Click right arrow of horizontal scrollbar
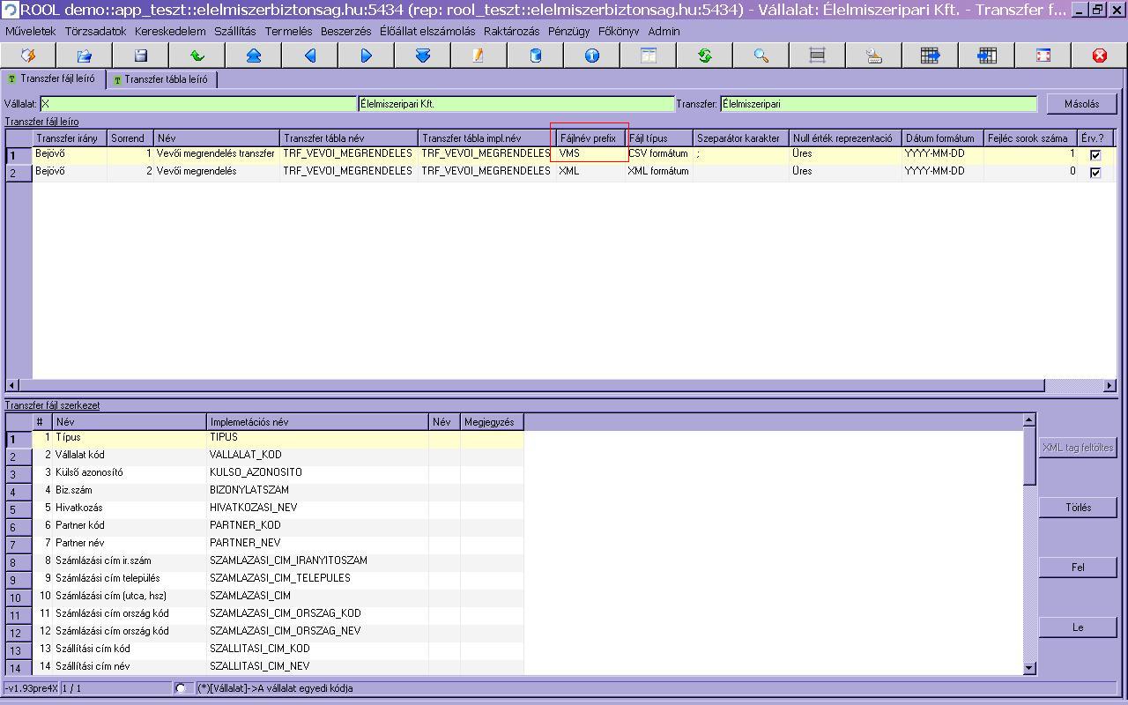Image resolution: width=1128 pixels, height=705 pixels. click(x=1109, y=385)
